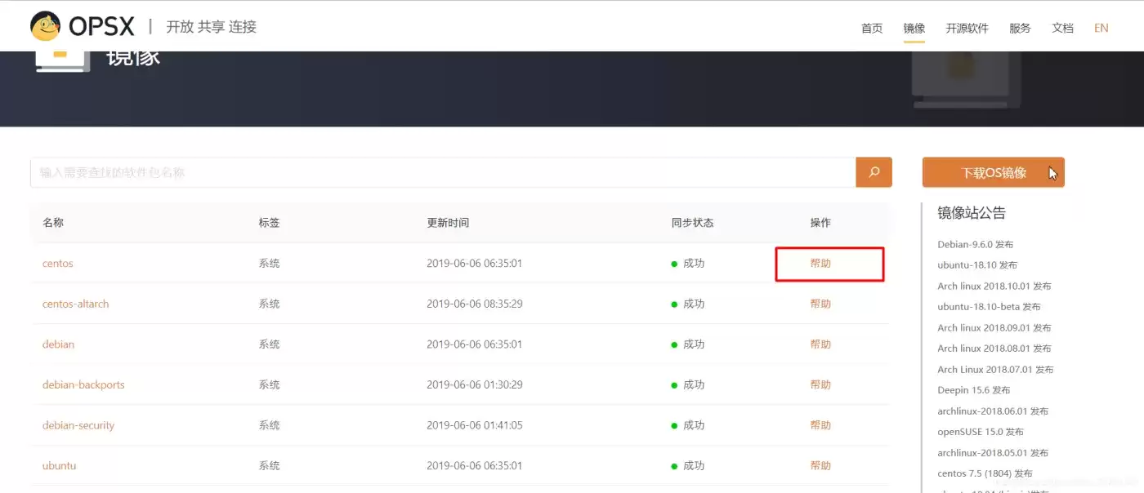Open the centos mirror link
1144x493 pixels.
[58, 264]
